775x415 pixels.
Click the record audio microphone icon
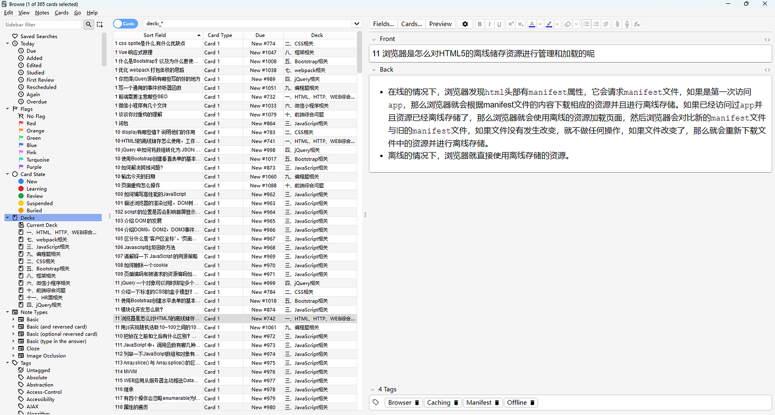click(627, 24)
